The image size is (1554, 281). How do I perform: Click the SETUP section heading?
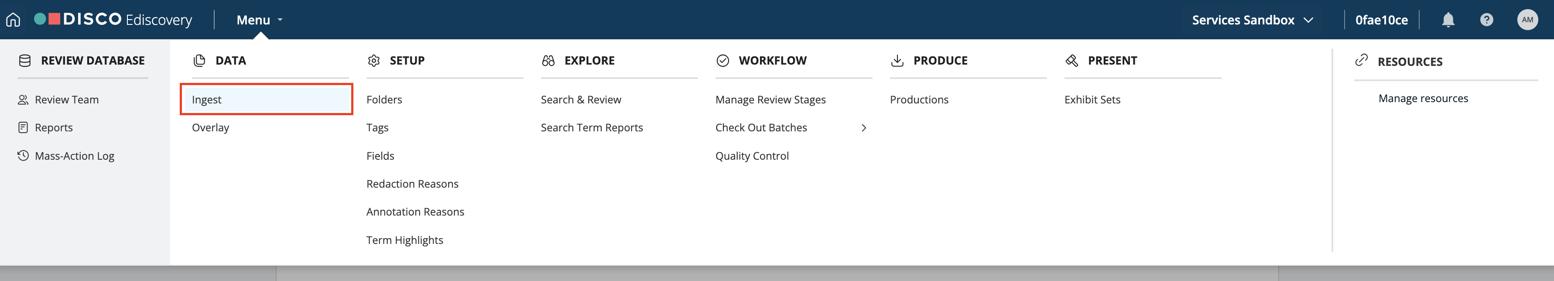pos(407,61)
